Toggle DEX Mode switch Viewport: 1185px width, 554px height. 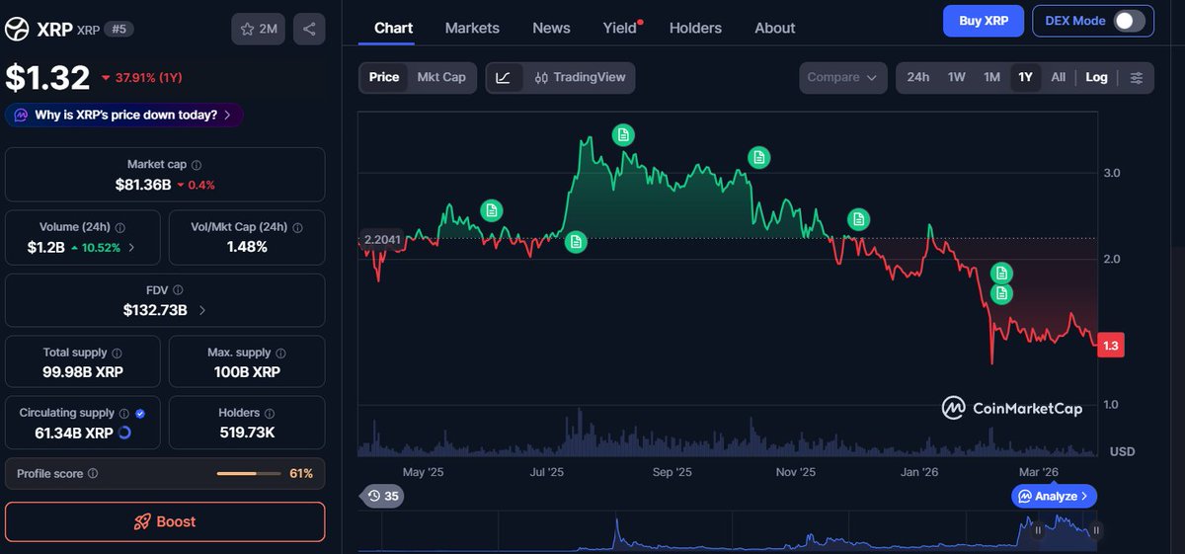1129,21
